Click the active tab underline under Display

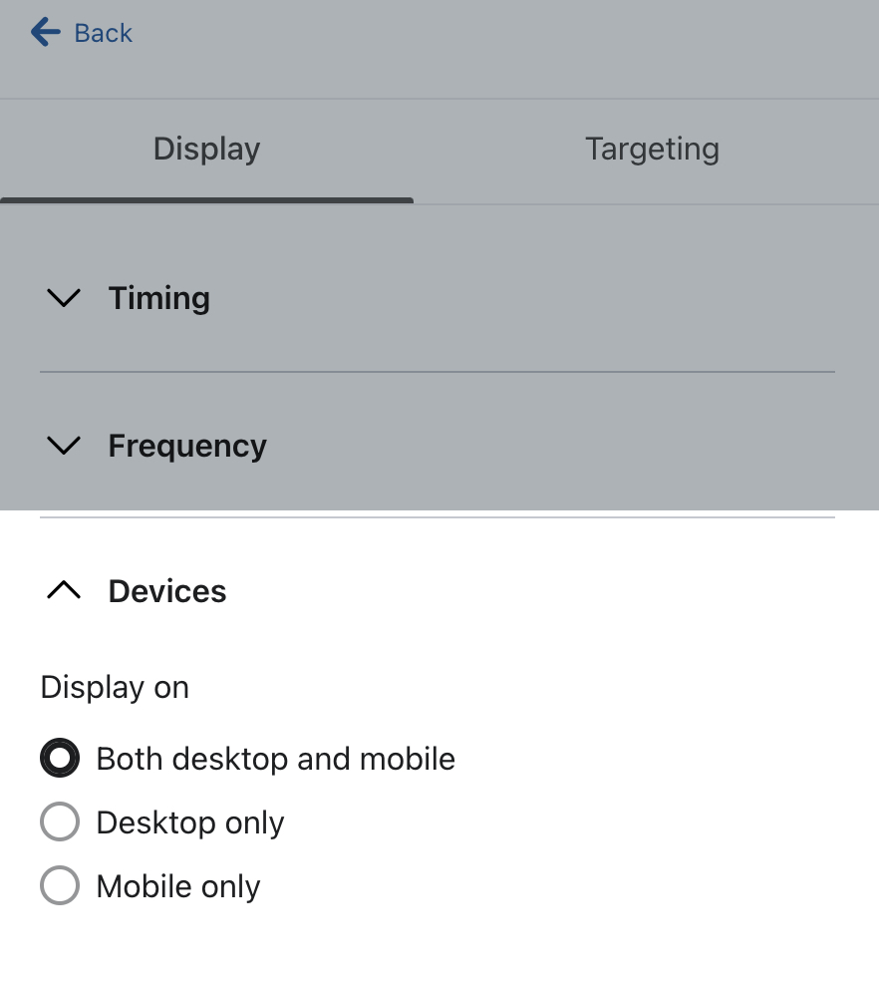206,200
